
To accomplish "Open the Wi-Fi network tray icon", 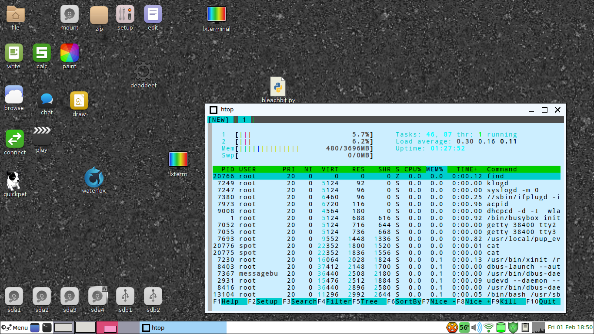I will 489,327.
